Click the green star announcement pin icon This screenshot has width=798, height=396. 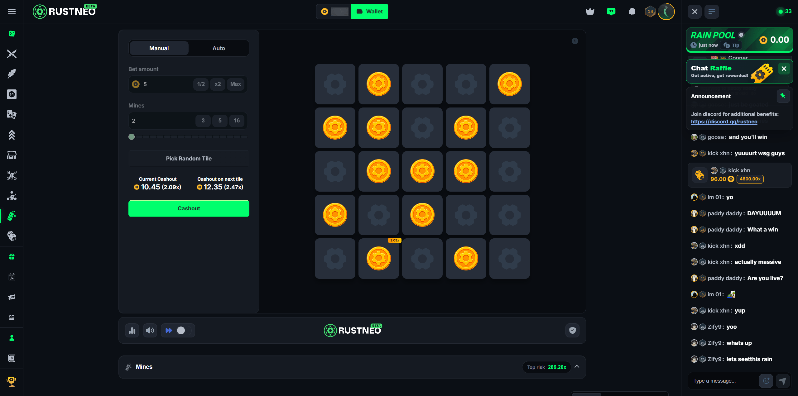[x=783, y=96]
